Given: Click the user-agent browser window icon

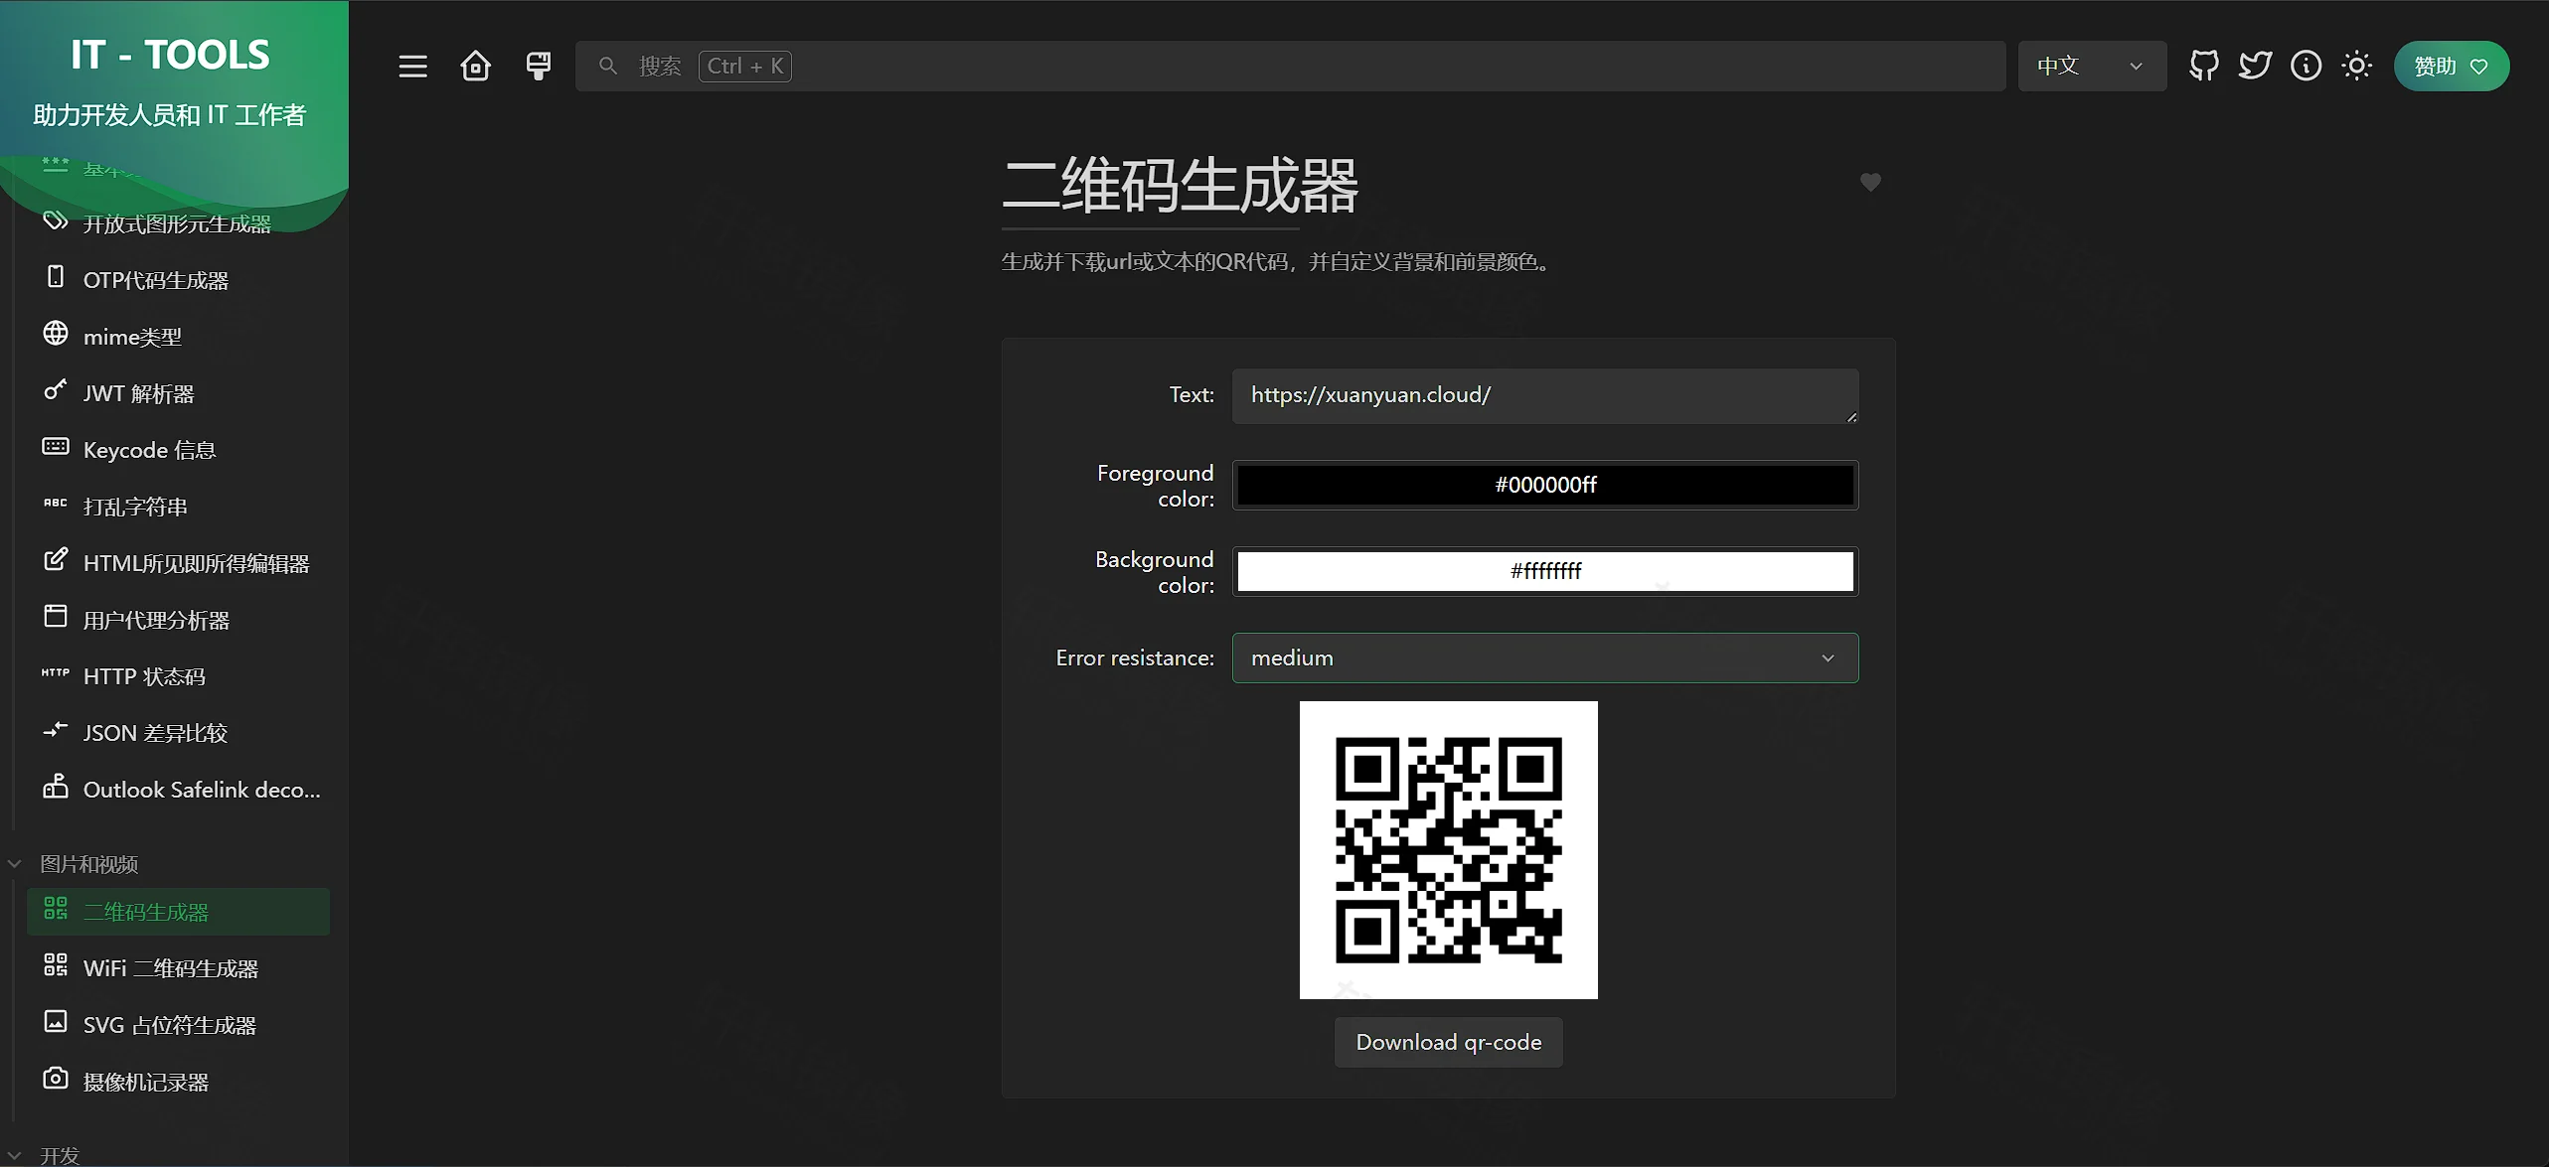Looking at the screenshot, I should 56,616.
